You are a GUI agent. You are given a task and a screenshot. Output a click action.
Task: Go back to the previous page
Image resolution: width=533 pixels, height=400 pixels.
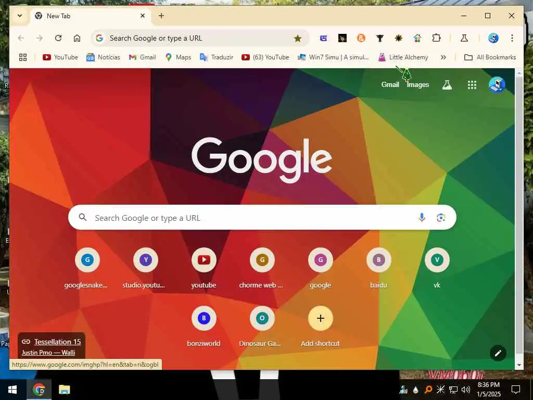(21, 38)
